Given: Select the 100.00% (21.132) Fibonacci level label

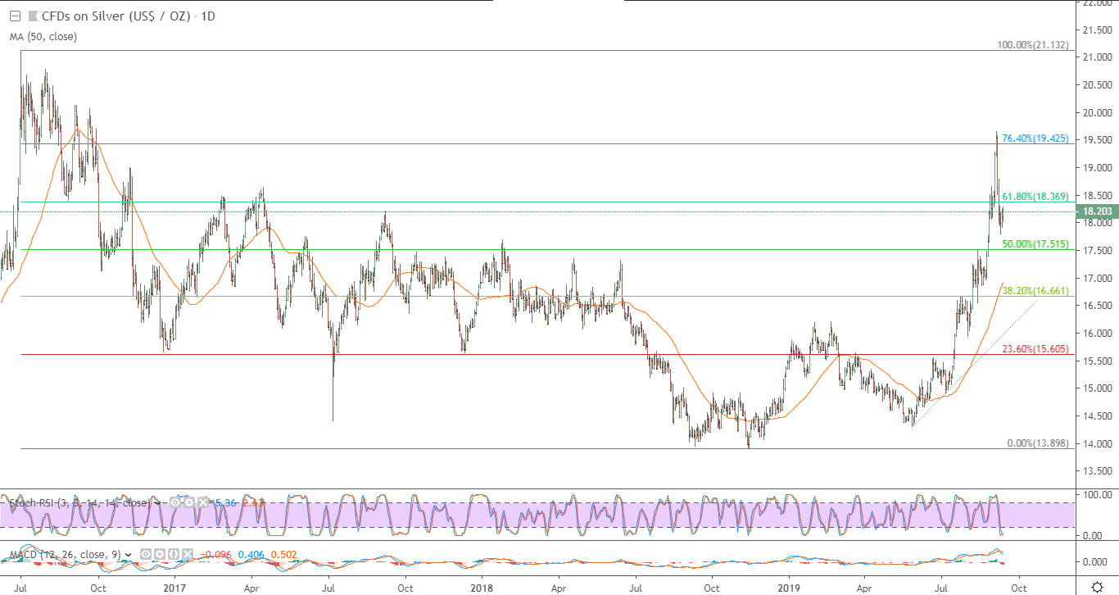Looking at the screenshot, I should (1033, 45).
